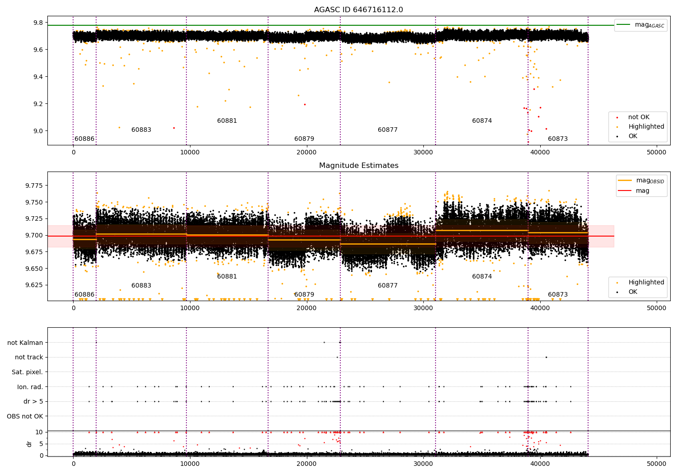Click y-axis tick 9.775 in middle panel

[34, 186]
